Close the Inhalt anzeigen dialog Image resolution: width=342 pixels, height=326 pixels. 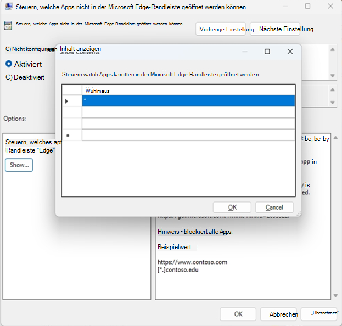point(290,52)
